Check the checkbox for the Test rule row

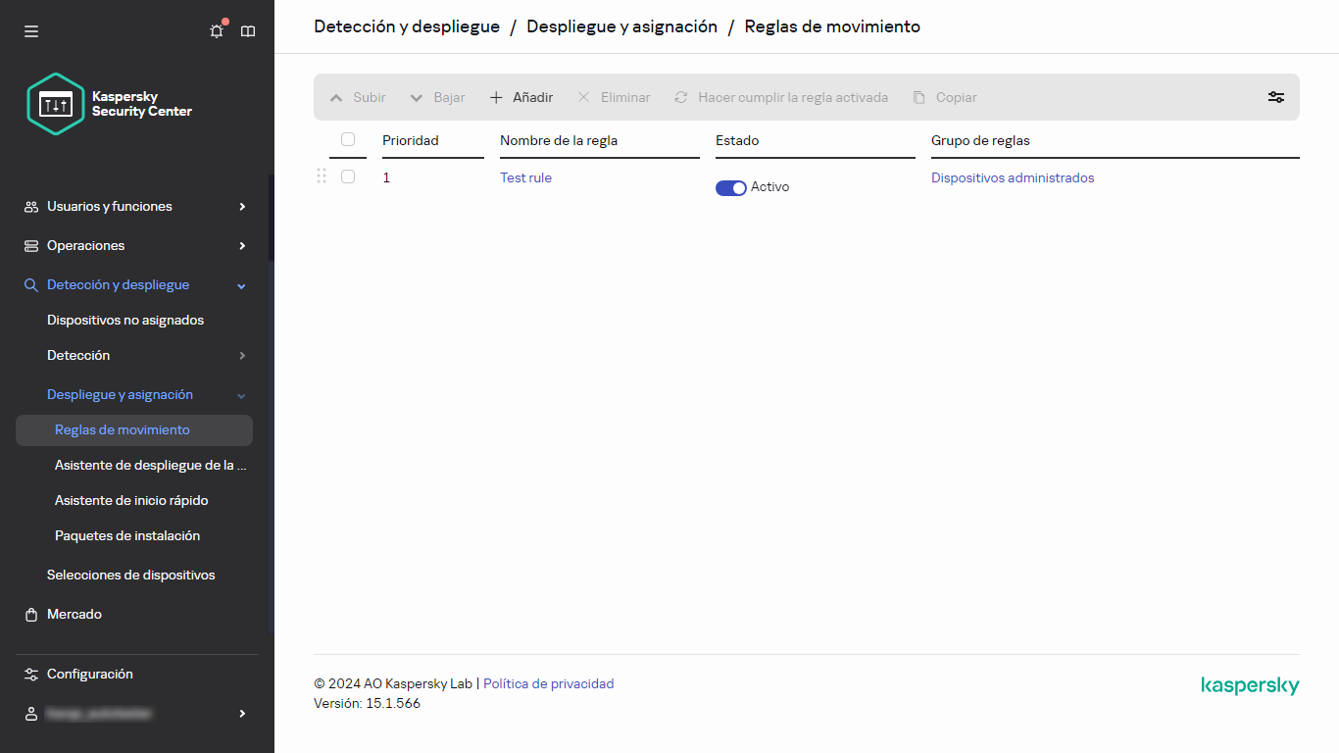pyautogui.click(x=348, y=176)
